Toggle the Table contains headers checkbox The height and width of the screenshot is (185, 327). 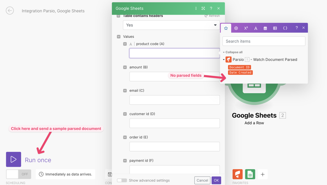click(118, 16)
